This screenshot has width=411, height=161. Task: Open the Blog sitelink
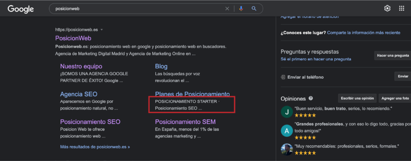tap(161, 66)
